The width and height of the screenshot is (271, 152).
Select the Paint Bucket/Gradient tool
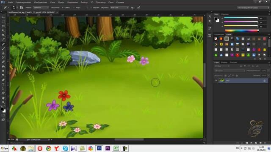tap(3, 66)
